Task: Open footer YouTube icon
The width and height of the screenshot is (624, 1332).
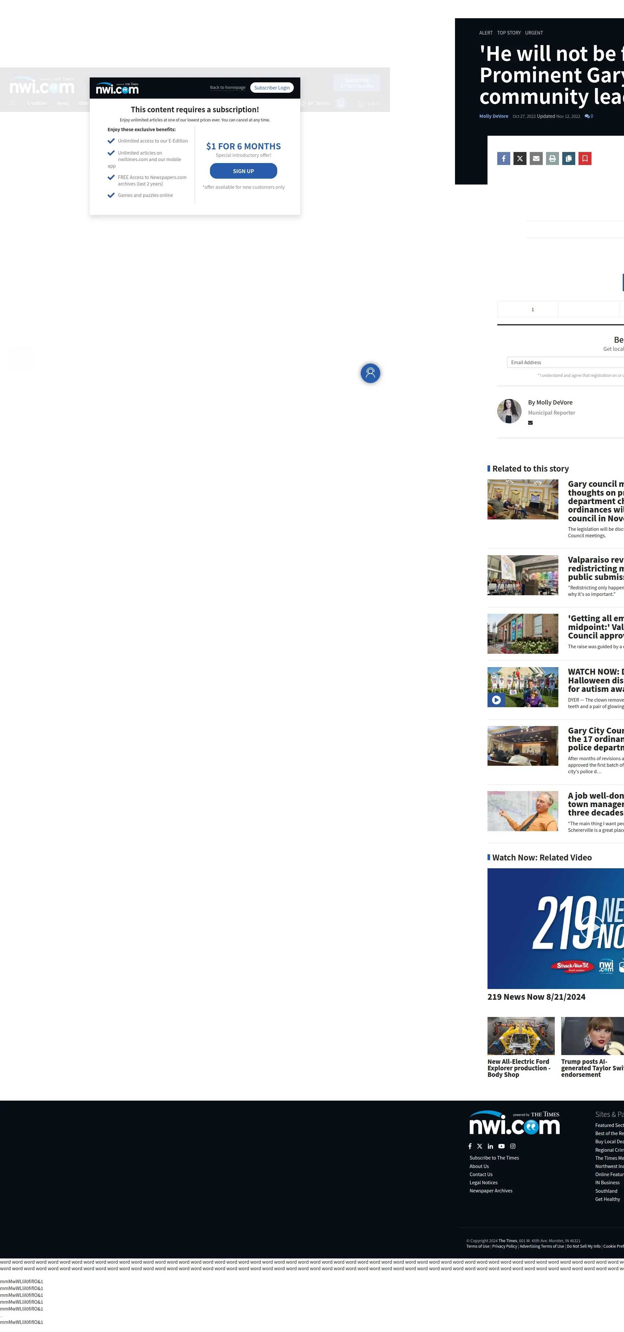Action: click(x=501, y=1146)
